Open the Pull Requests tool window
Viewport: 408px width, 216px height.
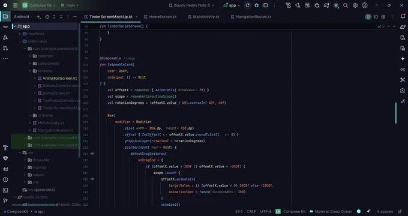point(5,48)
